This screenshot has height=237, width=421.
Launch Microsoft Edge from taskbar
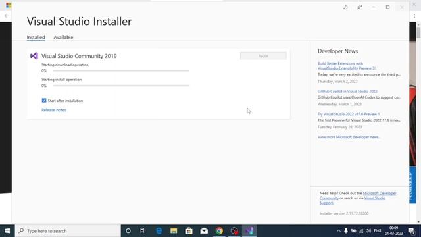click(159, 231)
